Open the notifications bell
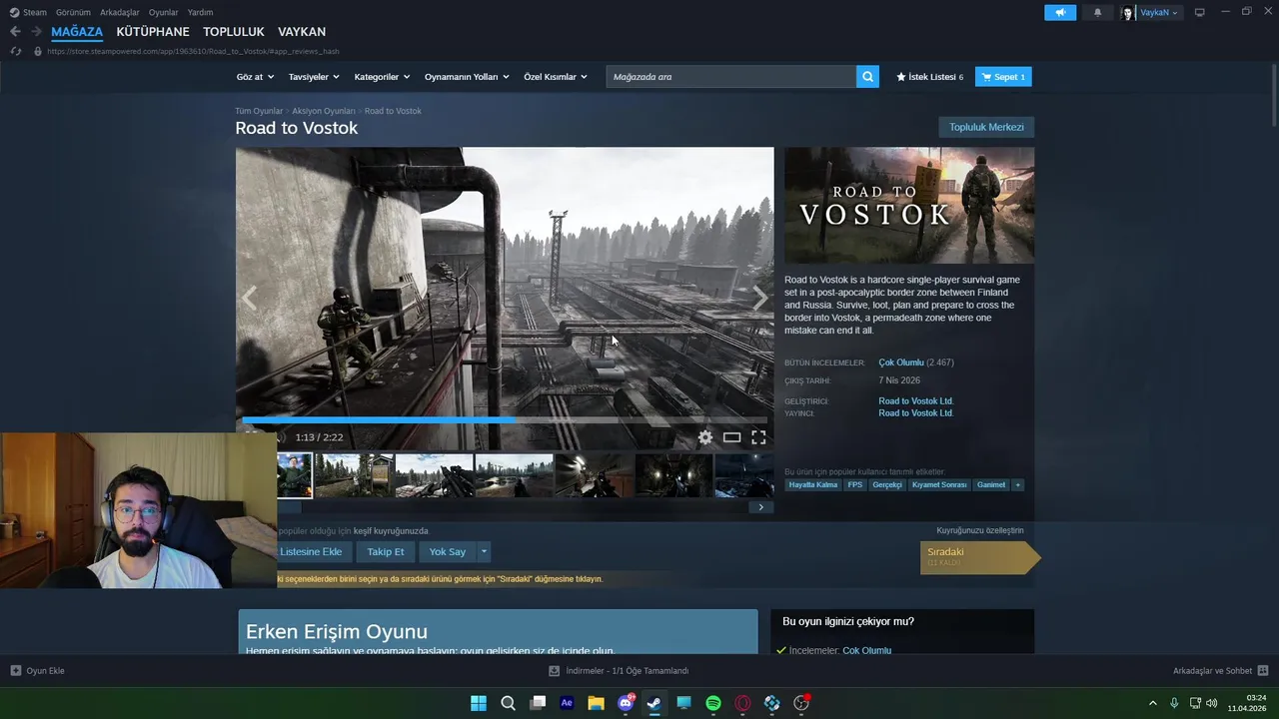The height and width of the screenshot is (719, 1279). coord(1097,12)
